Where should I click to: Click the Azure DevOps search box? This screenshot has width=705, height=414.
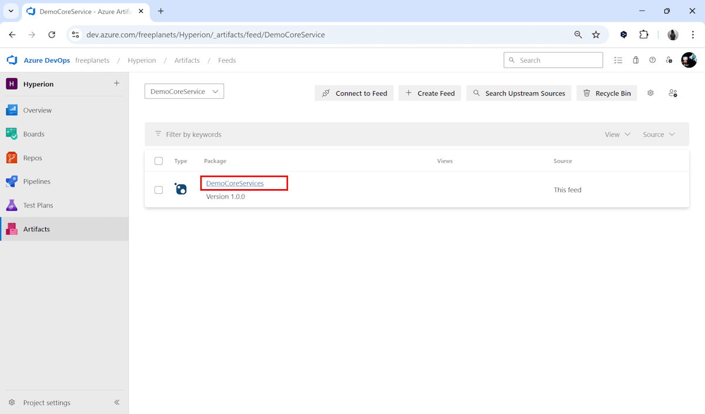click(x=553, y=60)
